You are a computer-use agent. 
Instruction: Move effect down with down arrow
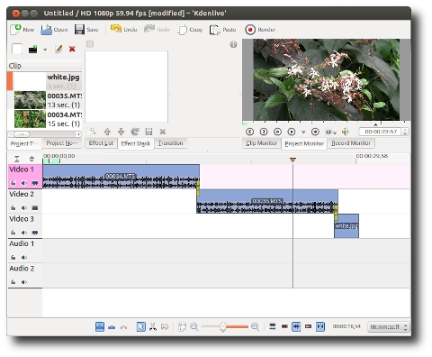[x=121, y=132]
